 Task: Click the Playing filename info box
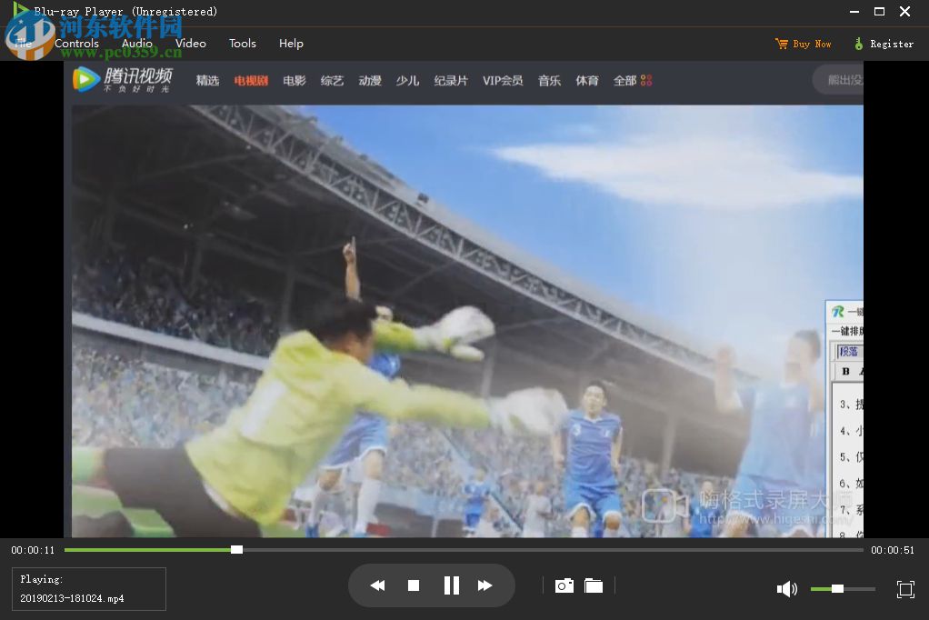pos(87,589)
